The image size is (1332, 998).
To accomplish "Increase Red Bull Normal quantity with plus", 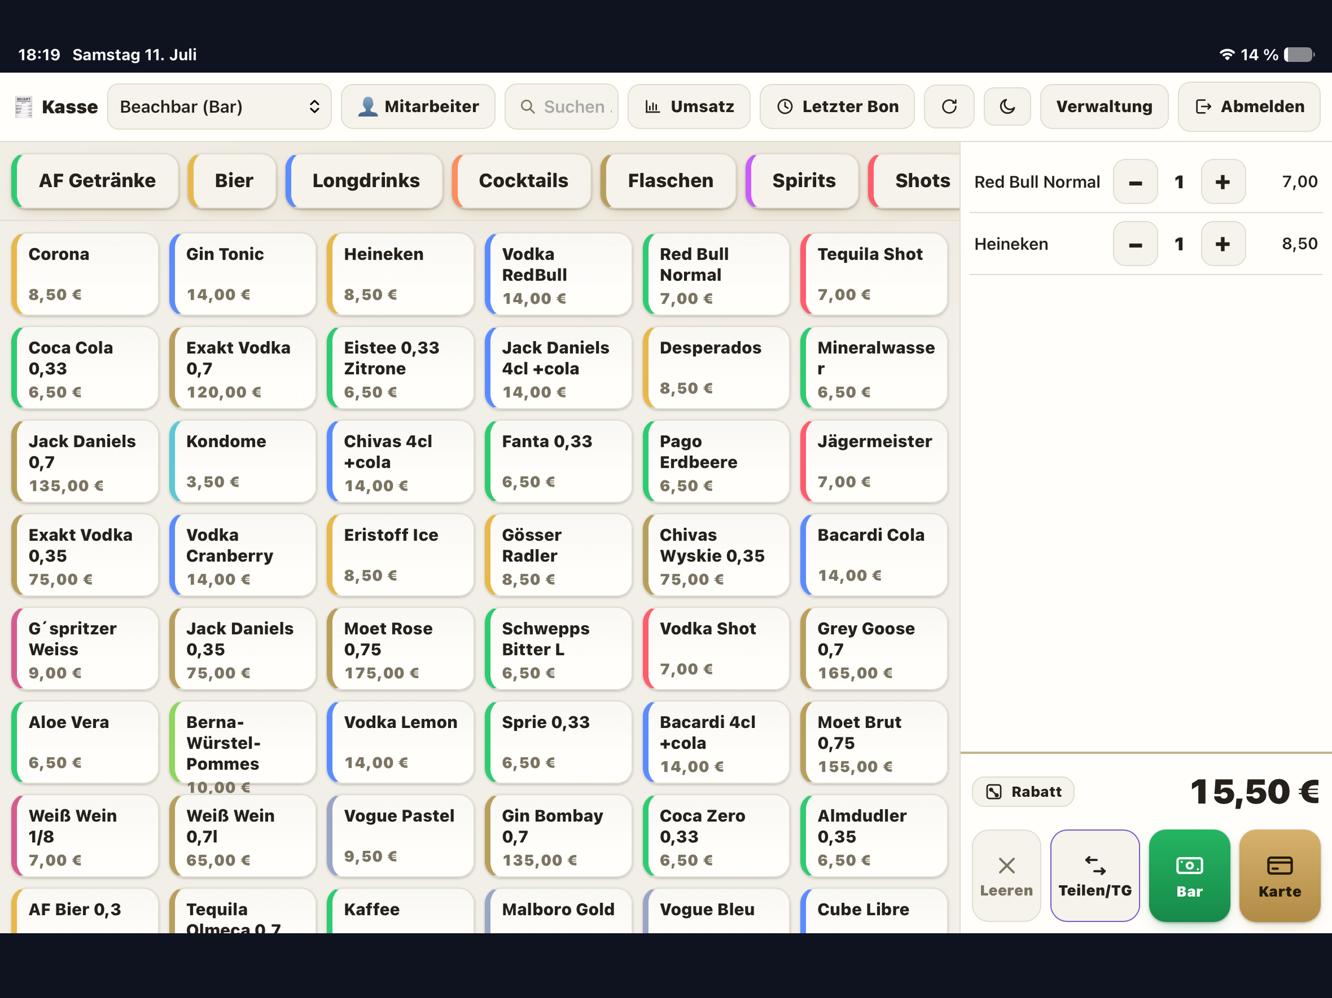I will point(1222,182).
